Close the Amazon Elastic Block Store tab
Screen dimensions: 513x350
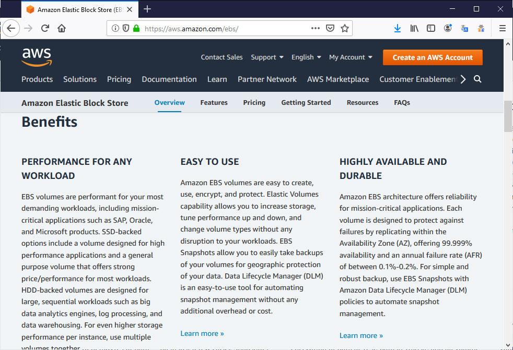click(x=130, y=9)
